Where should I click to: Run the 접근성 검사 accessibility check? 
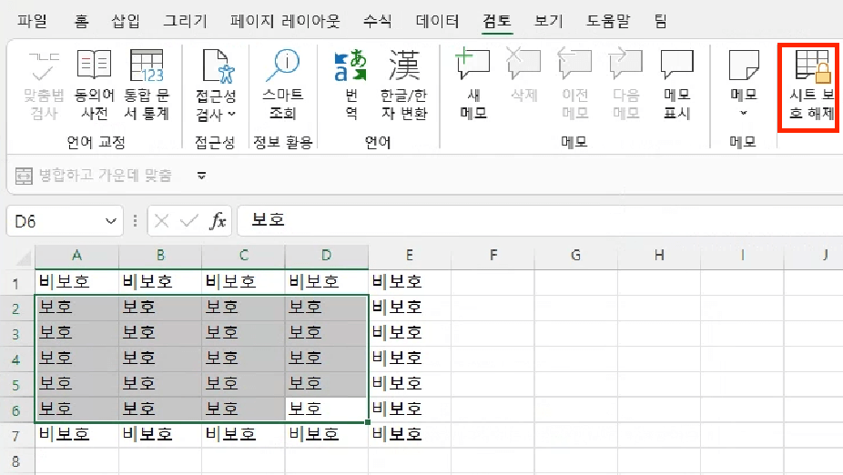(216, 85)
